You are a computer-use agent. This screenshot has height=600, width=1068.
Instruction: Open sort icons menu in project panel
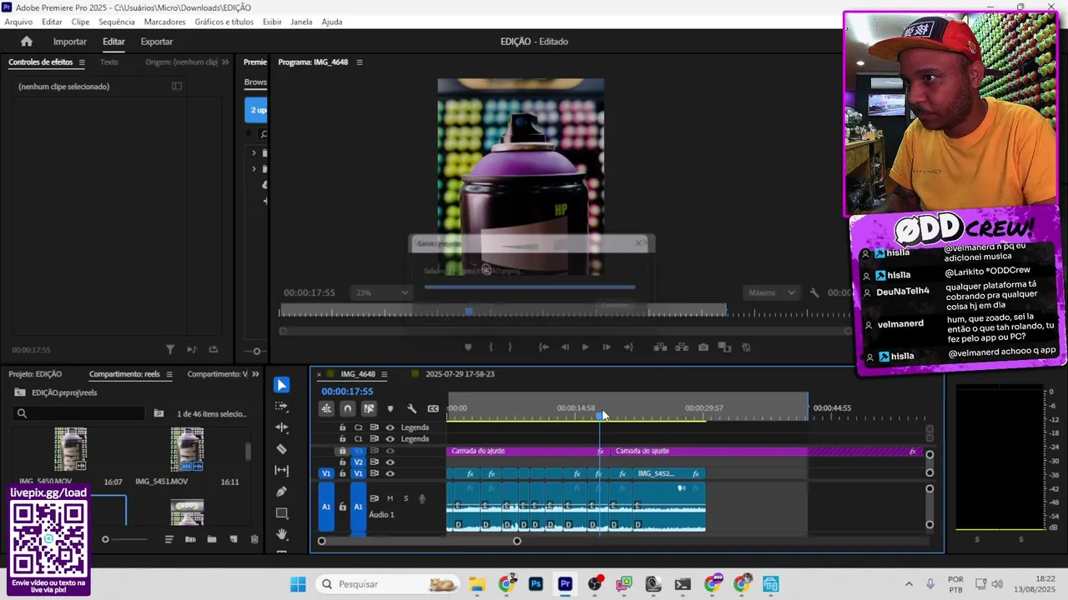coord(169,539)
